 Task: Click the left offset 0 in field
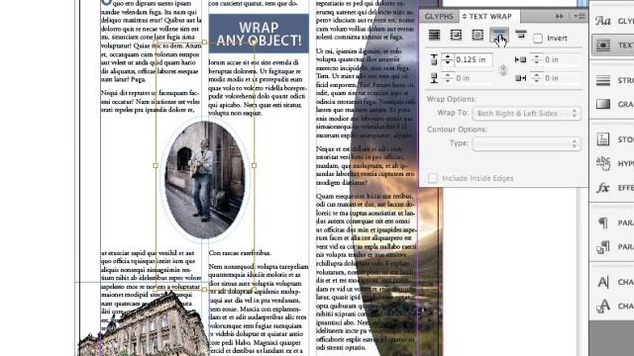coord(562,59)
